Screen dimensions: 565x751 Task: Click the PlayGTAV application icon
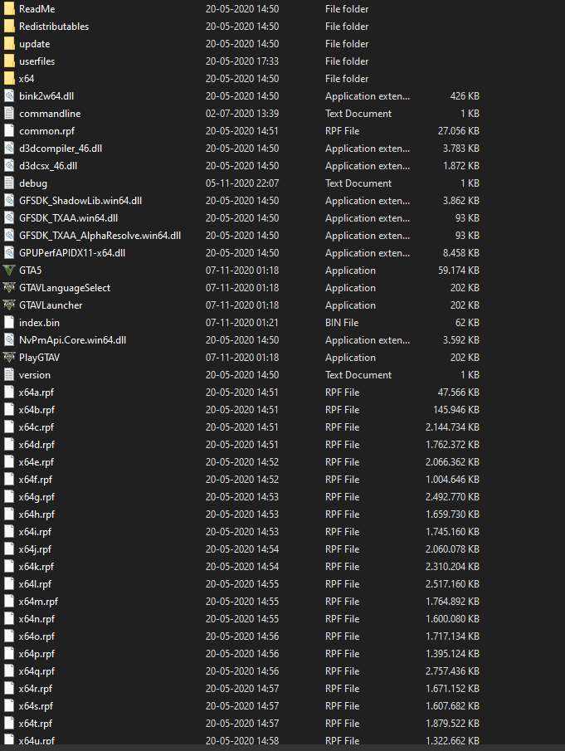[9, 358]
